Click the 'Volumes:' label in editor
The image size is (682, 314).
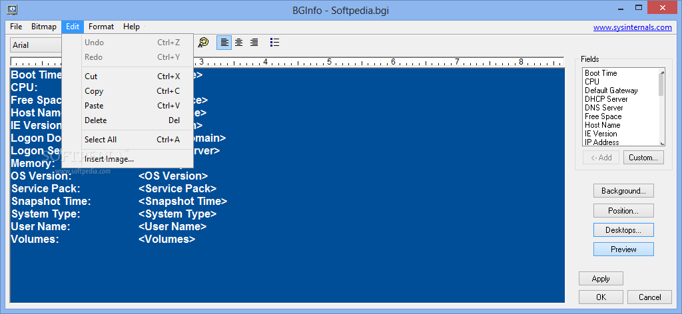coord(35,239)
